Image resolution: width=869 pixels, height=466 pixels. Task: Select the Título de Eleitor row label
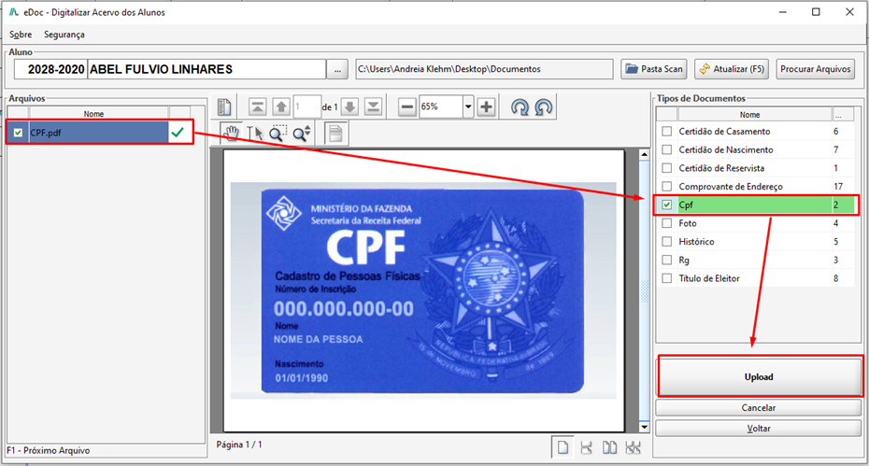point(709,278)
